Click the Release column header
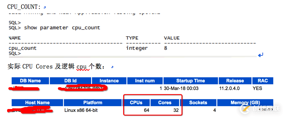283x118 pixels. [x=235, y=81]
